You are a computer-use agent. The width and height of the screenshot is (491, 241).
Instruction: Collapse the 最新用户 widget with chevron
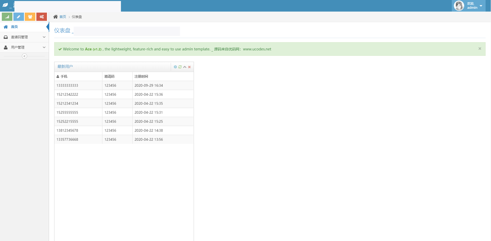pyautogui.click(x=185, y=67)
